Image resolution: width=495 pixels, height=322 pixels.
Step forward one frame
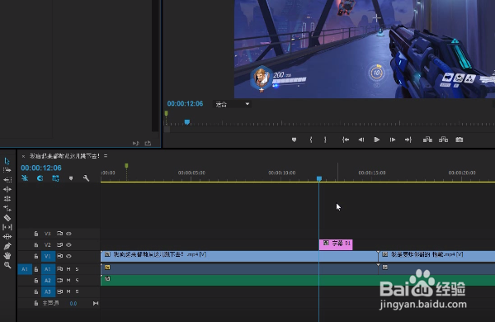point(393,140)
